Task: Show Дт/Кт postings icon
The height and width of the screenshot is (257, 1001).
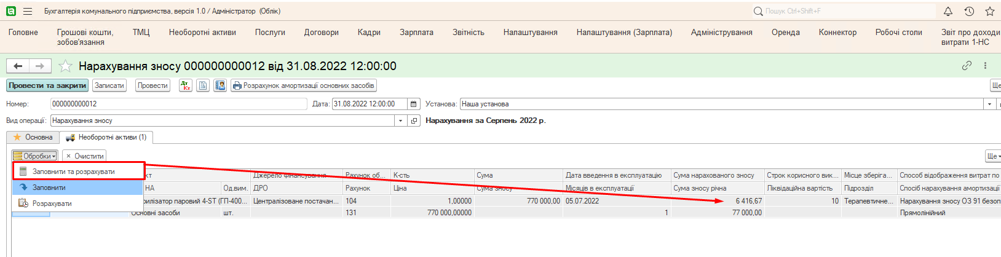Action: 186,85
